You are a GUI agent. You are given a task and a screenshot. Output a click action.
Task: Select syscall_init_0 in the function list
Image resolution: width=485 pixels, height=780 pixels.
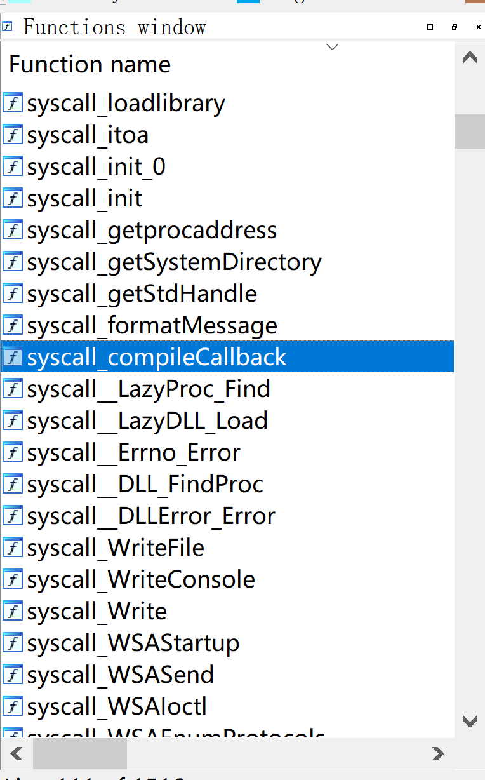click(227, 166)
